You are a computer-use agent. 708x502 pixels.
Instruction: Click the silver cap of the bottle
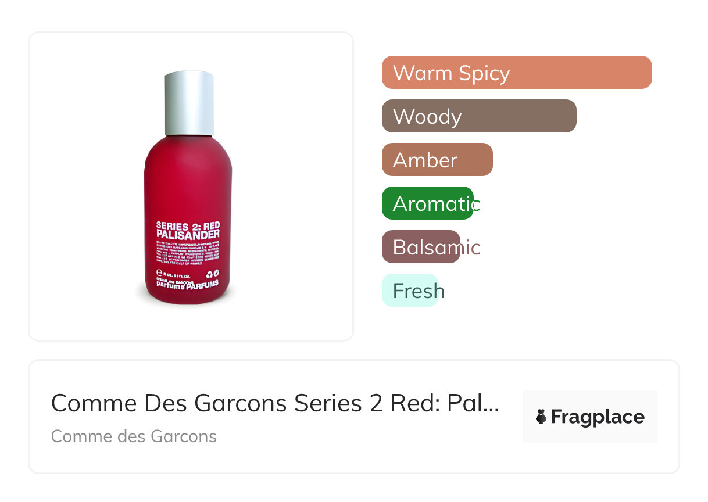(x=188, y=103)
